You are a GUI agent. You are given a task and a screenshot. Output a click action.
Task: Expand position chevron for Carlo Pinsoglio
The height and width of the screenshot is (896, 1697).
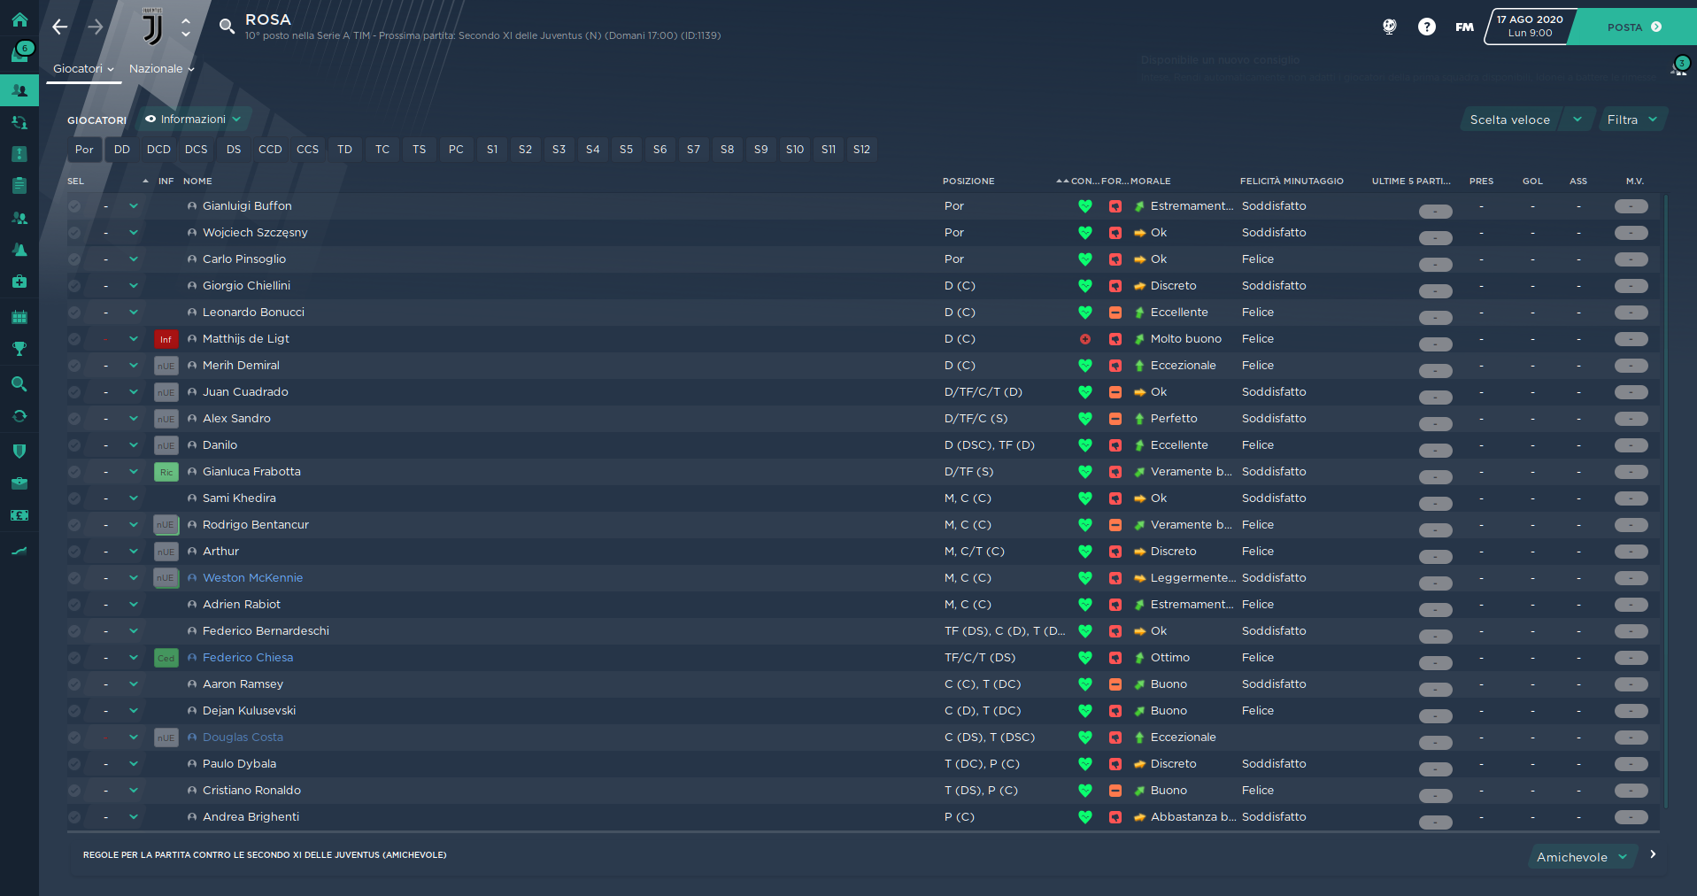134,259
